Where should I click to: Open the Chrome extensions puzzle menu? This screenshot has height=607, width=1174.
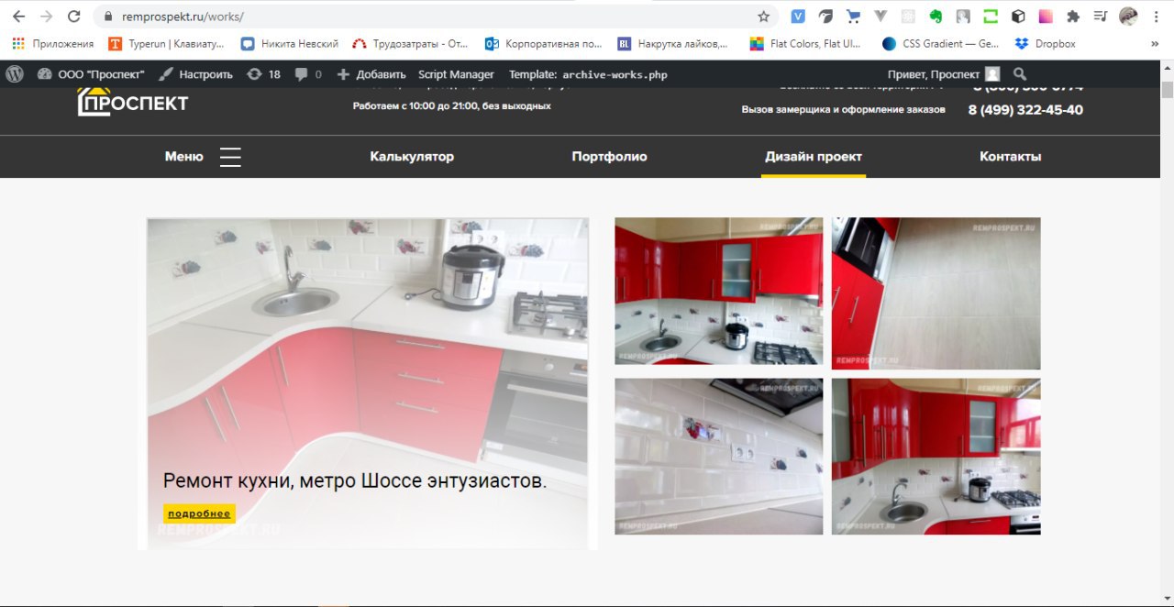pyautogui.click(x=1073, y=17)
